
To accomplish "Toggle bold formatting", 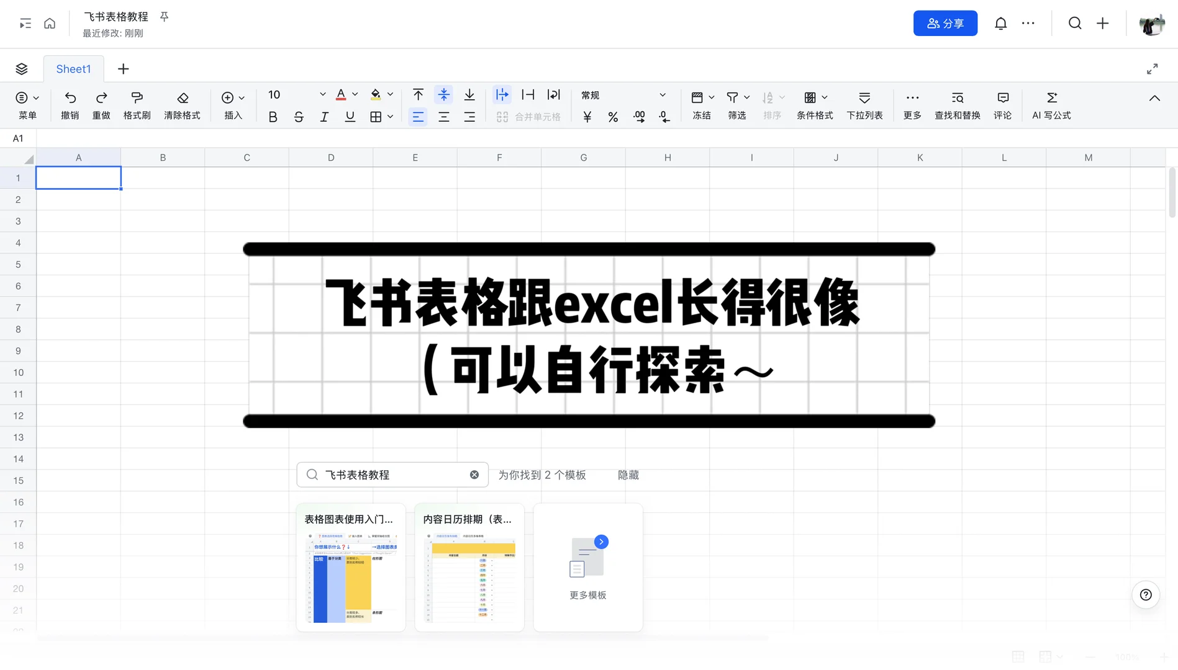I will (273, 117).
